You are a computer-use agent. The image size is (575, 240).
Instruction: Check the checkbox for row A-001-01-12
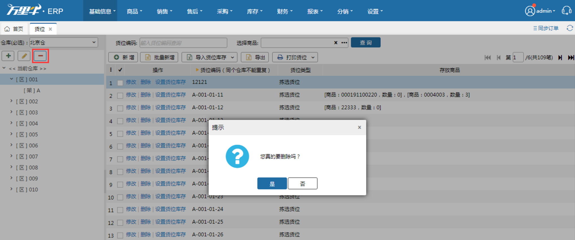click(120, 108)
